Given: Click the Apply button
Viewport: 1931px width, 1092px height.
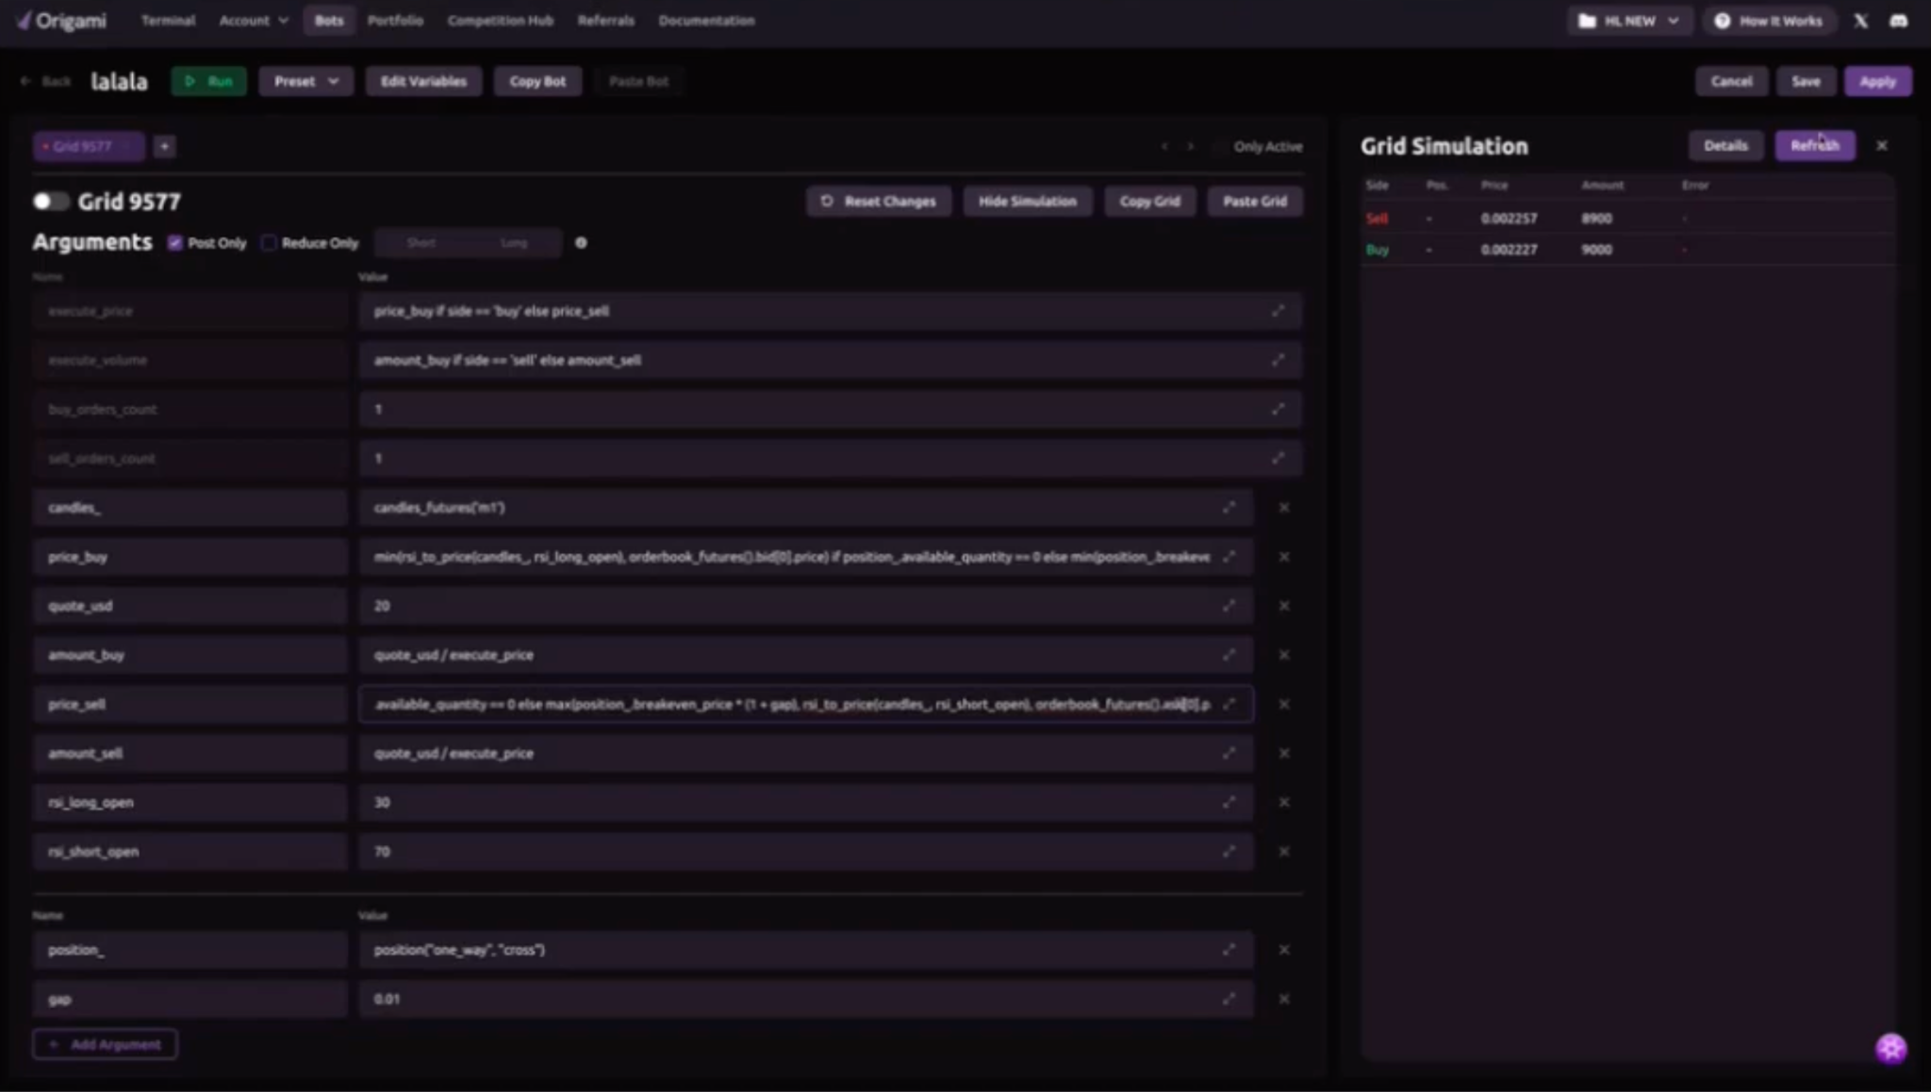Looking at the screenshot, I should [1877, 81].
